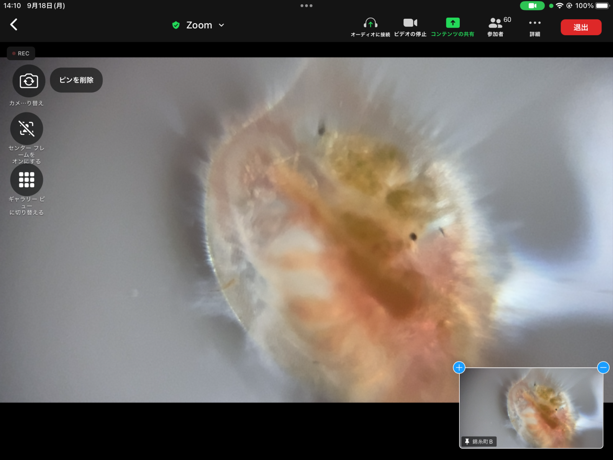This screenshot has height=460, width=613.
Task: Tap the REC recording indicator
Action: point(21,53)
